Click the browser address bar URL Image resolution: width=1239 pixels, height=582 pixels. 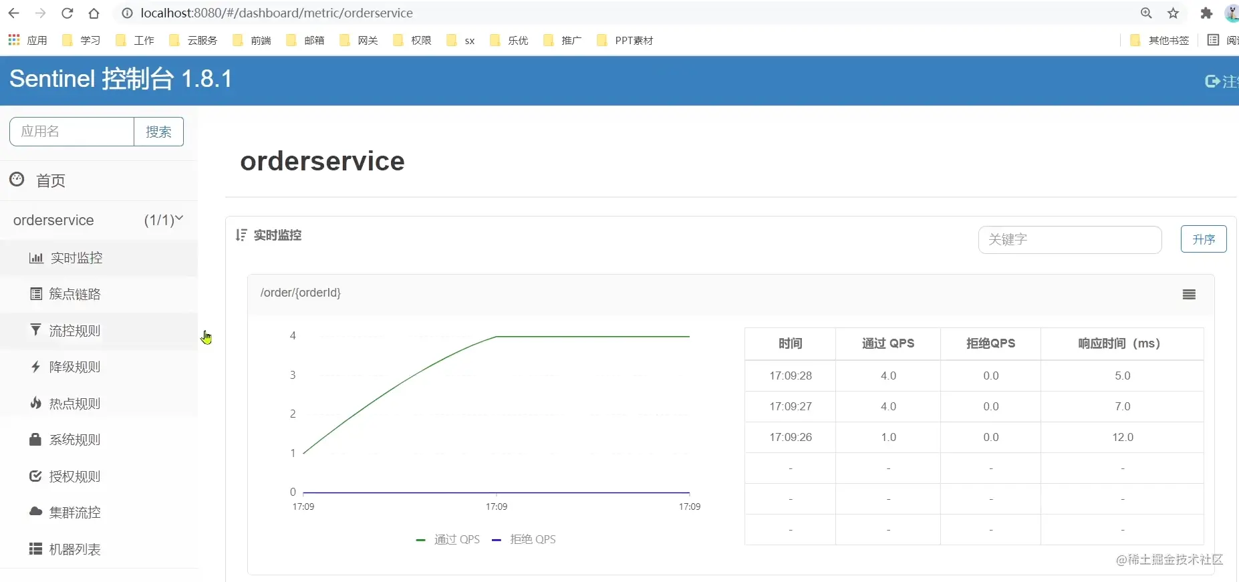pos(277,13)
